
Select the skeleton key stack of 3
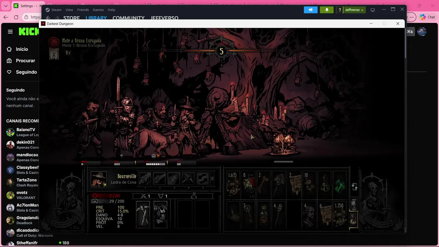249,215
